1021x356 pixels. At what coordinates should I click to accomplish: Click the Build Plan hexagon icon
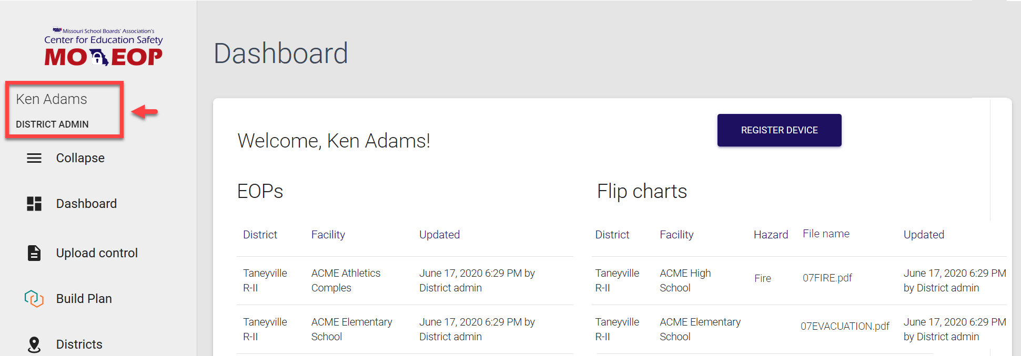click(34, 299)
